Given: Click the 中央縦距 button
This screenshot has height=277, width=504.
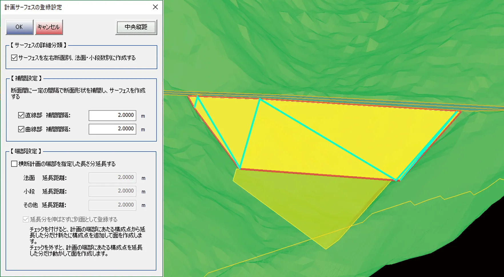Looking at the screenshot, I should 136,27.
